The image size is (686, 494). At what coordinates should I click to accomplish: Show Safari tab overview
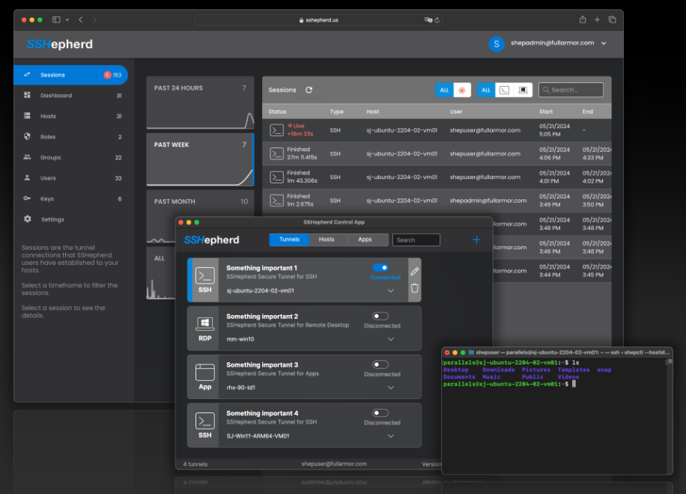612,19
